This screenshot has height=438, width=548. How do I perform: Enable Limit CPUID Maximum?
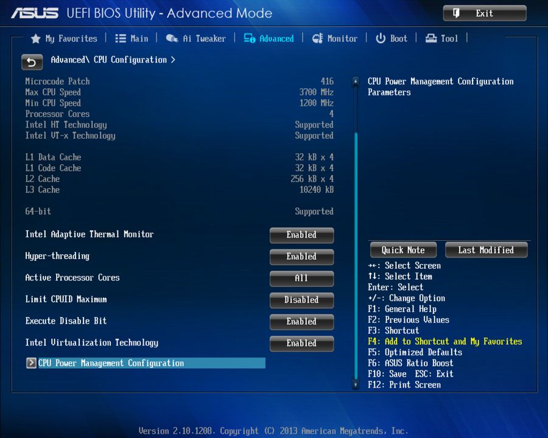pos(301,300)
